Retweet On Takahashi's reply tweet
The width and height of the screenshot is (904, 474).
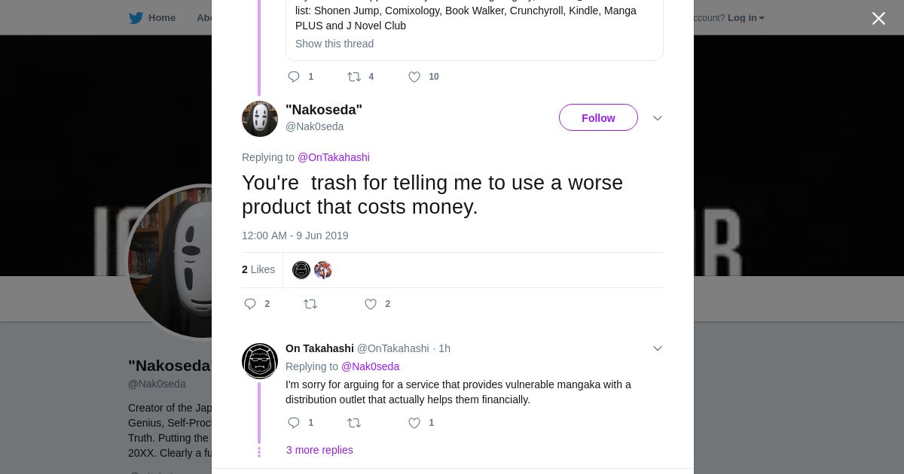[x=354, y=423]
